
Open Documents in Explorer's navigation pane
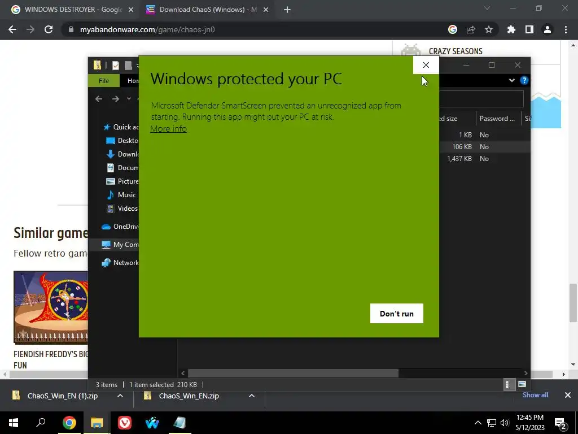pyautogui.click(x=122, y=167)
